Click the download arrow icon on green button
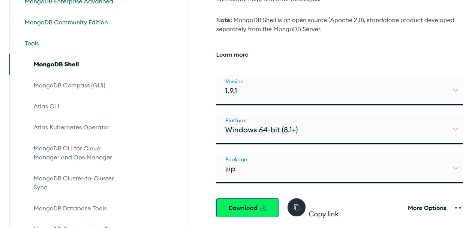The width and height of the screenshot is (463, 228). [263, 208]
